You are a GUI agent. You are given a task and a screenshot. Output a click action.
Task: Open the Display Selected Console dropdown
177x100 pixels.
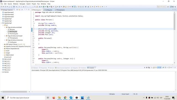(x=167, y=67)
